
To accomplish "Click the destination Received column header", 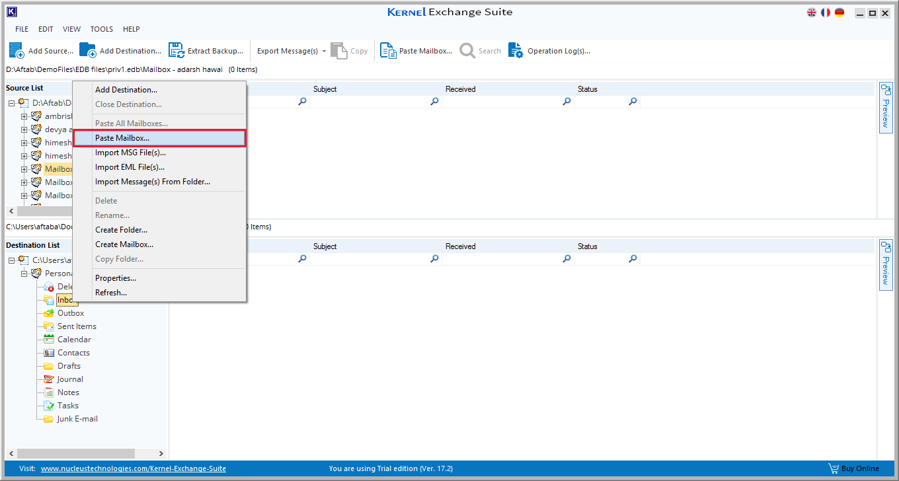I will [508, 246].
